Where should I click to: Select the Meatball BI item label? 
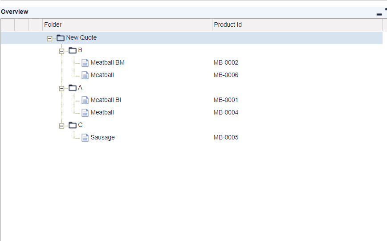pos(106,100)
